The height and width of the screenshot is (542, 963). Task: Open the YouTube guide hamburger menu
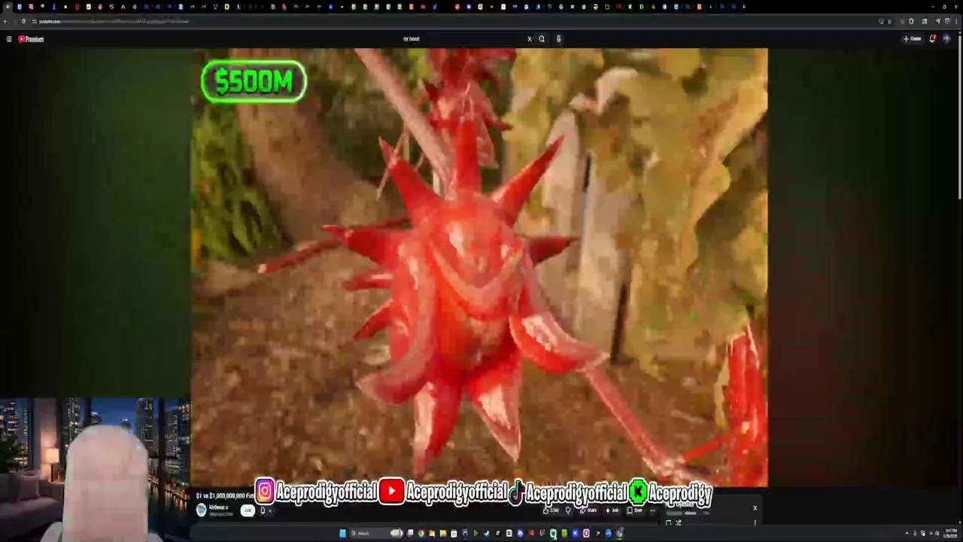(9, 39)
